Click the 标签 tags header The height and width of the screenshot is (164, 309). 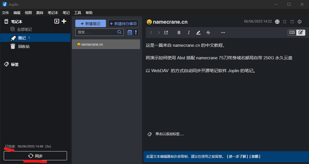coord(15,64)
